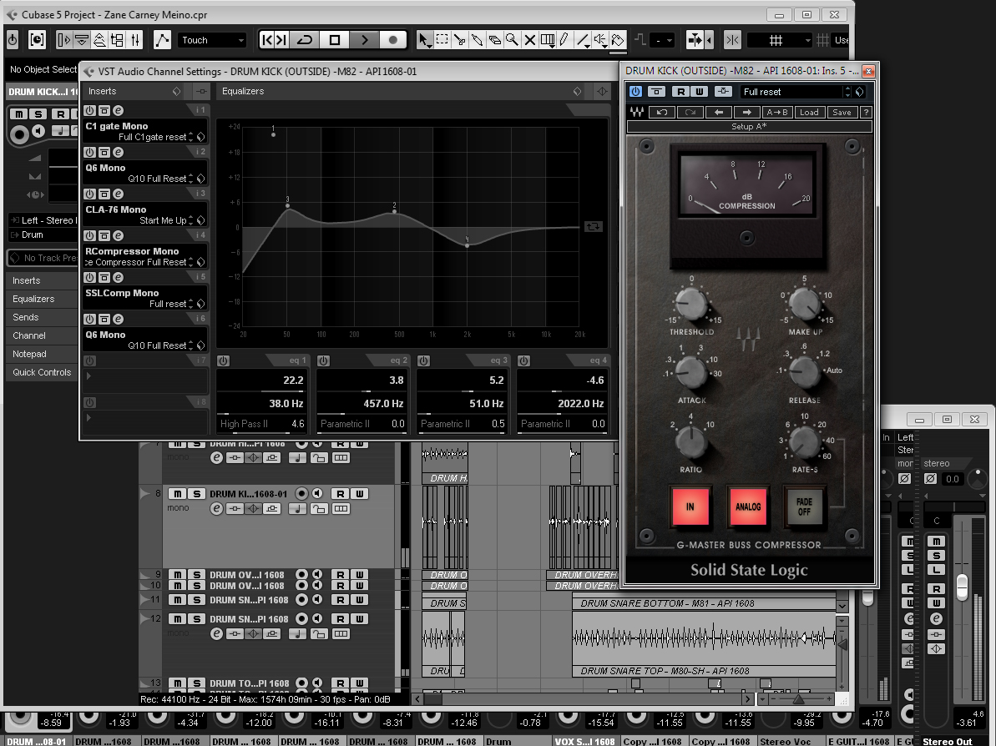Click the RATIO knob on compressor
996x746 pixels.
691,441
